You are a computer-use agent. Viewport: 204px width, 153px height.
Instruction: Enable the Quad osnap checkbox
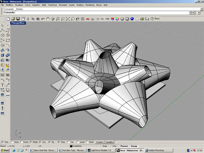[x=78, y=142]
